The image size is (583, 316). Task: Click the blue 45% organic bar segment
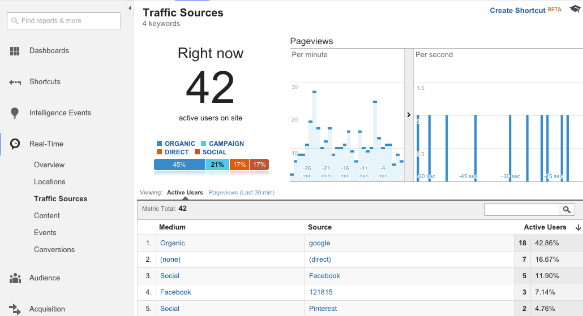point(179,165)
